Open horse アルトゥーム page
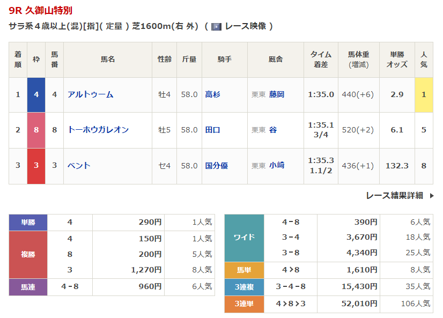443x318 pixels. pos(91,94)
